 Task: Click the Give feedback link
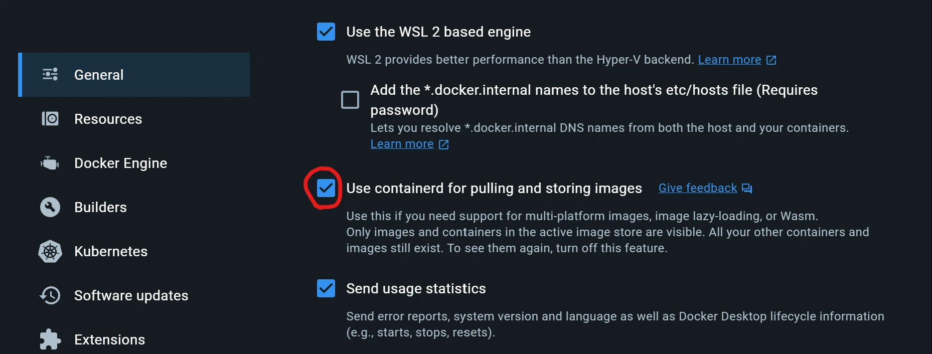tap(697, 188)
